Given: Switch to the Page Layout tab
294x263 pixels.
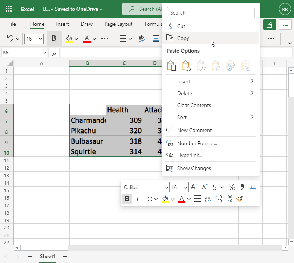Looking at the screenshot, I should 118,24.
